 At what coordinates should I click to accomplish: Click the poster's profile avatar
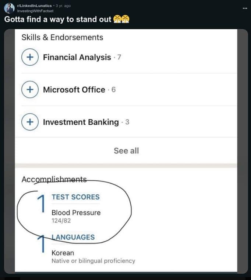(9, 8)
